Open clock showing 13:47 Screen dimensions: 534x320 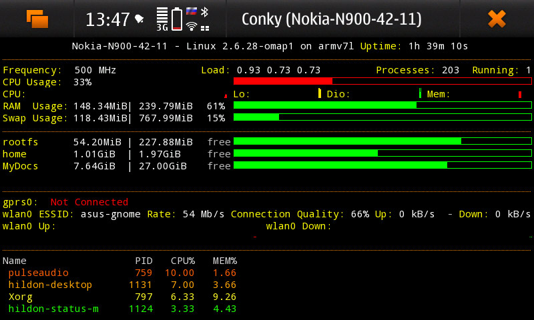(107, 19)
